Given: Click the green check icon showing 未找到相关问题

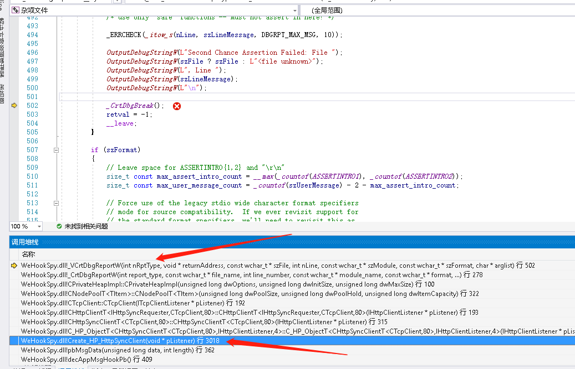Looking at the screenshot, I should [59, 226].
